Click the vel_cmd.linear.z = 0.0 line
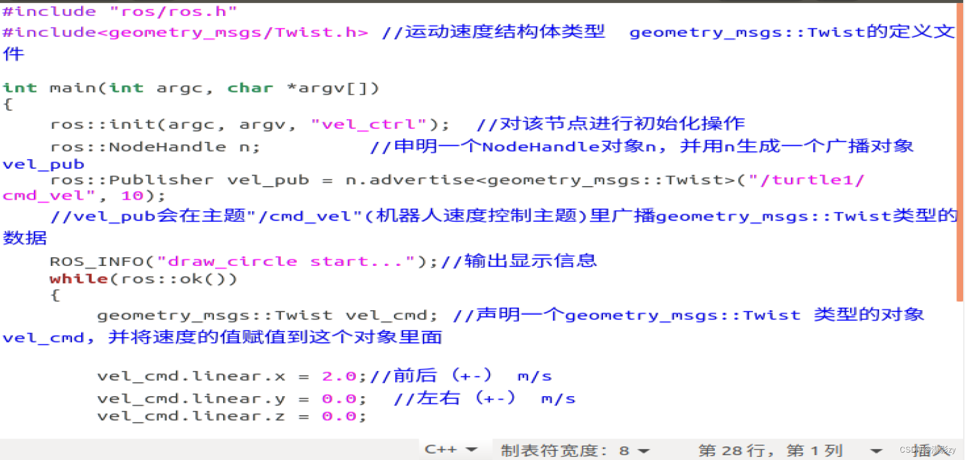 click(x=232, y=416)
